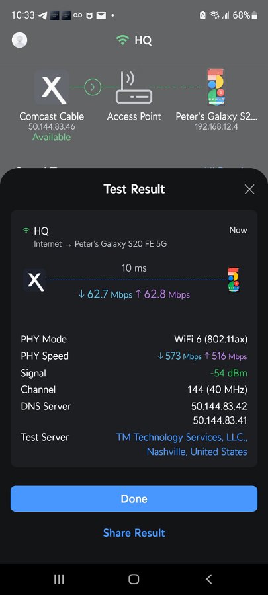This screenshot has width=268, height=595.
Task: Open the user profile avatar icon
Action: (x=19, y=40)
